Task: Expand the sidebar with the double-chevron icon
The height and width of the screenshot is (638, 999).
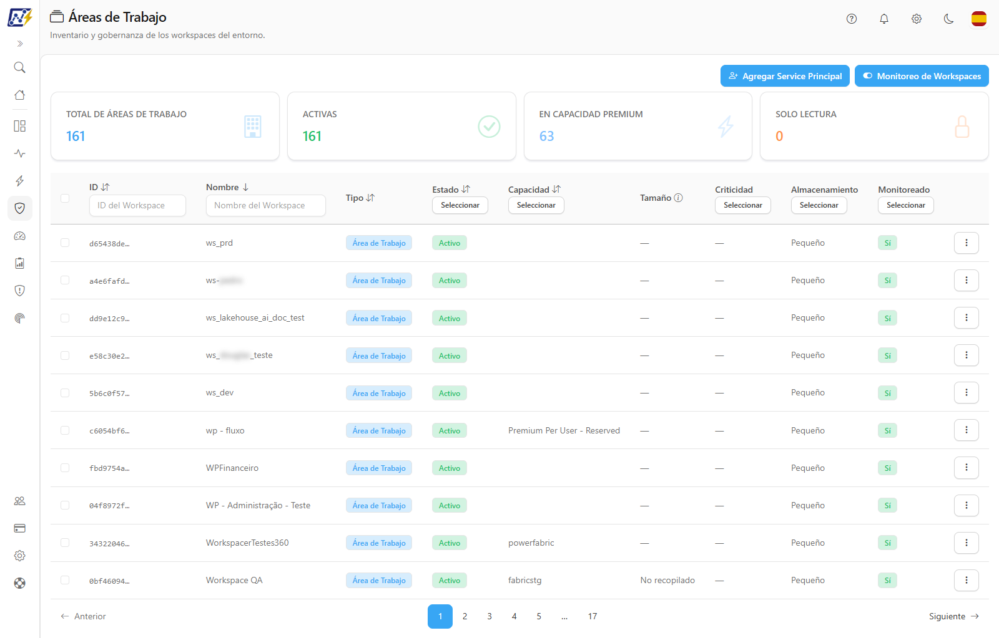Action: [x=20, y=44]
